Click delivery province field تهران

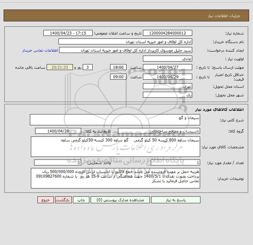coord(168,86)
